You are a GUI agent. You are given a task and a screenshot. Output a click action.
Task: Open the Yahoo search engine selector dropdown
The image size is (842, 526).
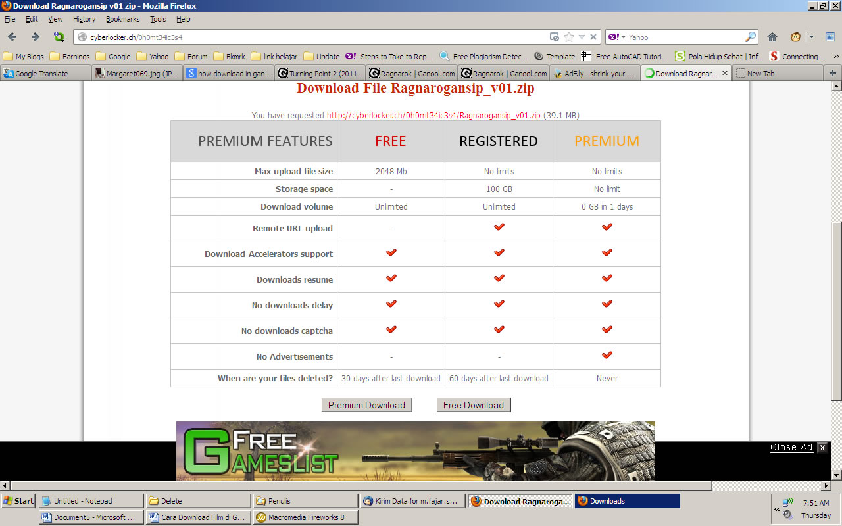click(616, 37)
